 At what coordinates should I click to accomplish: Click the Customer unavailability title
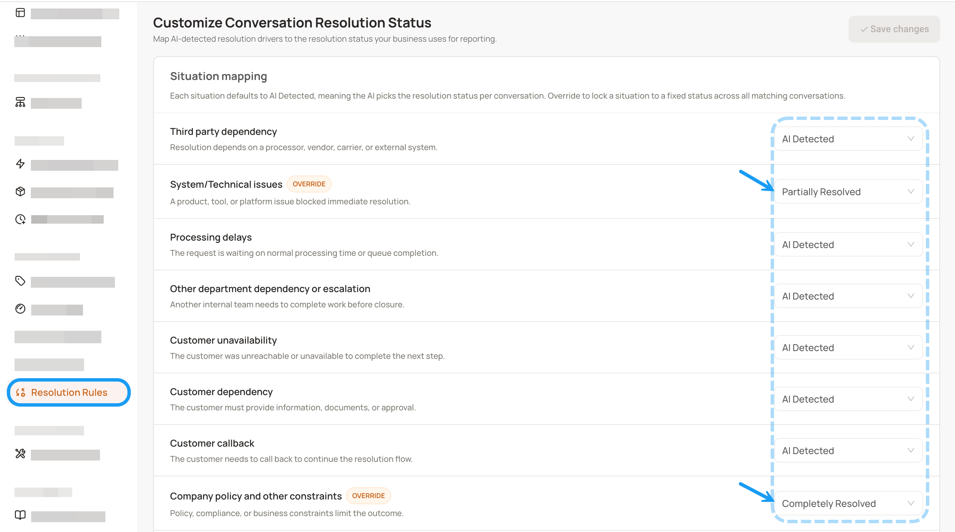(223, 340)
